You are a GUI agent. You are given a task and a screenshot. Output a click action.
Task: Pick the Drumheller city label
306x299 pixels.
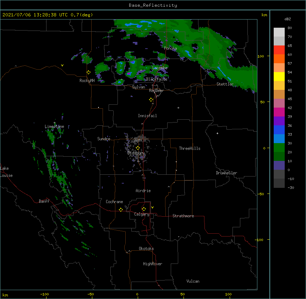226,173
